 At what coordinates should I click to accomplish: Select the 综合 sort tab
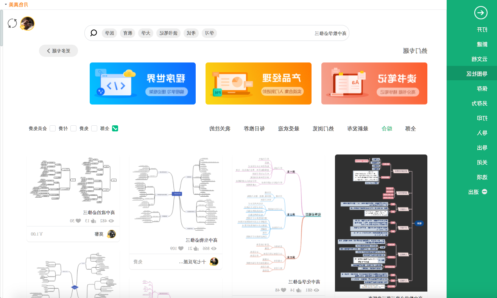click(x=387, y=129)
